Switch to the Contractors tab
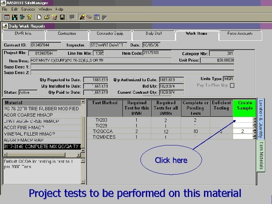Viewport: 272px width, 204px height. (67, 36)
